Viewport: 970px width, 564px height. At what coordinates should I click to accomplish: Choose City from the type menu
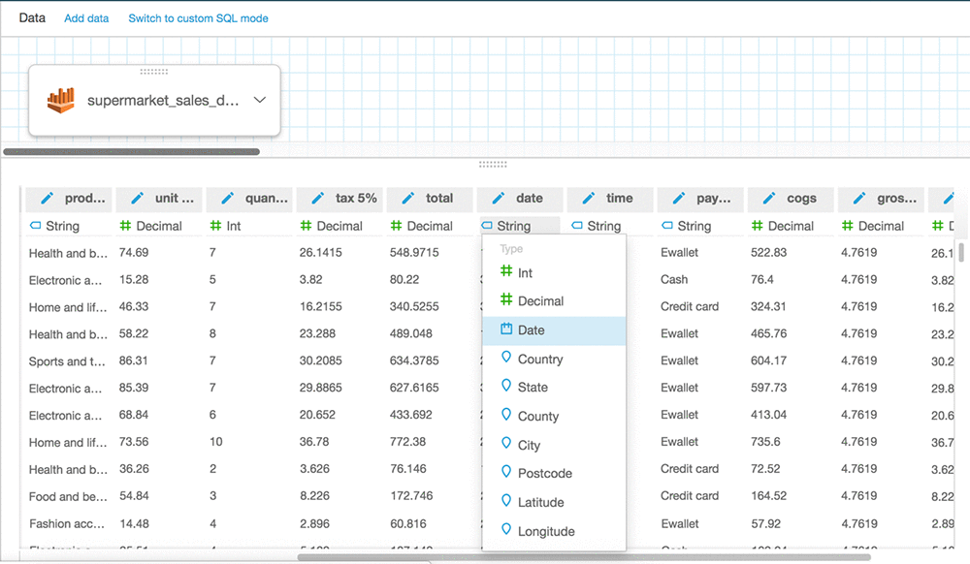click(x=554, y=445)
